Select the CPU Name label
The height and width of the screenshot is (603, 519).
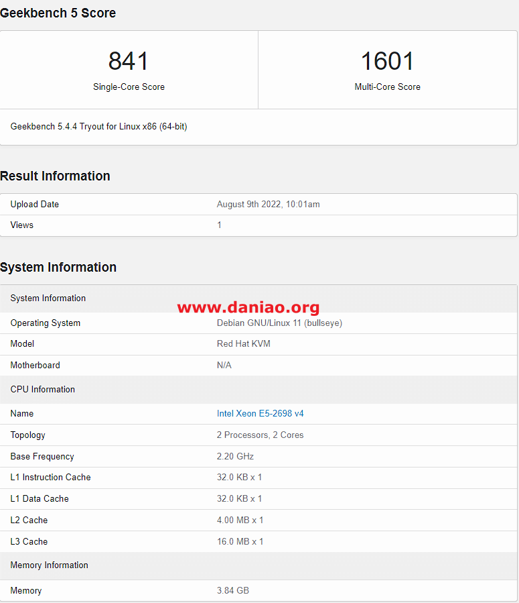coord(22,413)
